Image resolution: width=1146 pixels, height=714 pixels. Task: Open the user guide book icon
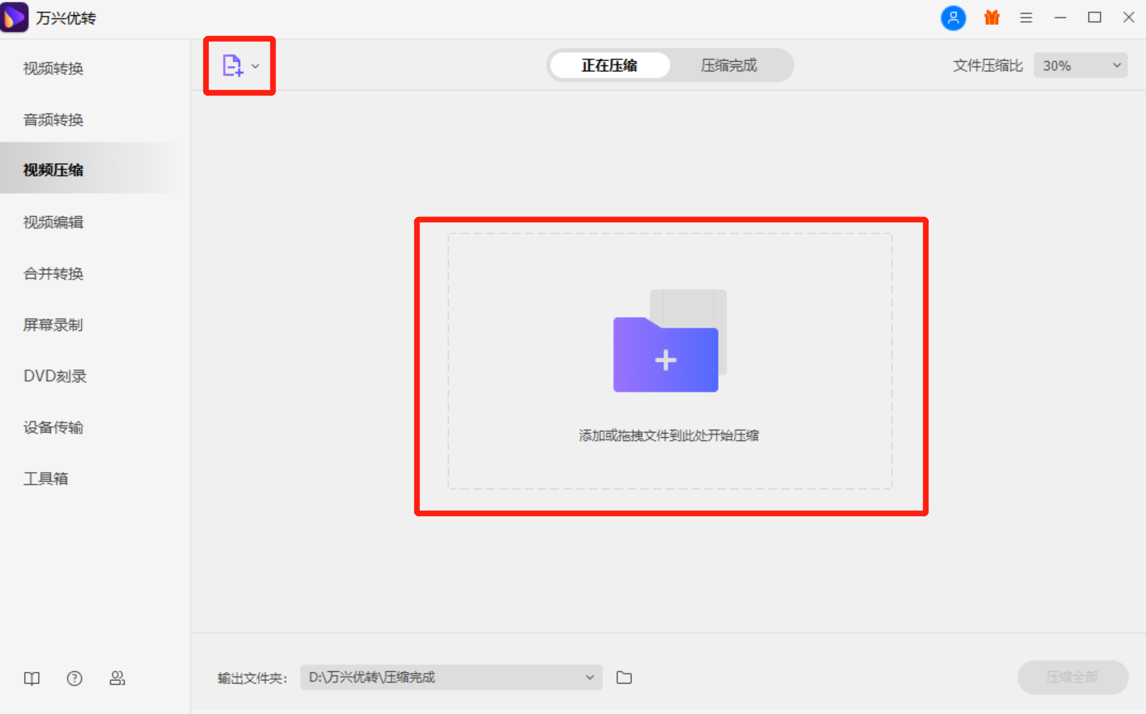pos(31,678)
